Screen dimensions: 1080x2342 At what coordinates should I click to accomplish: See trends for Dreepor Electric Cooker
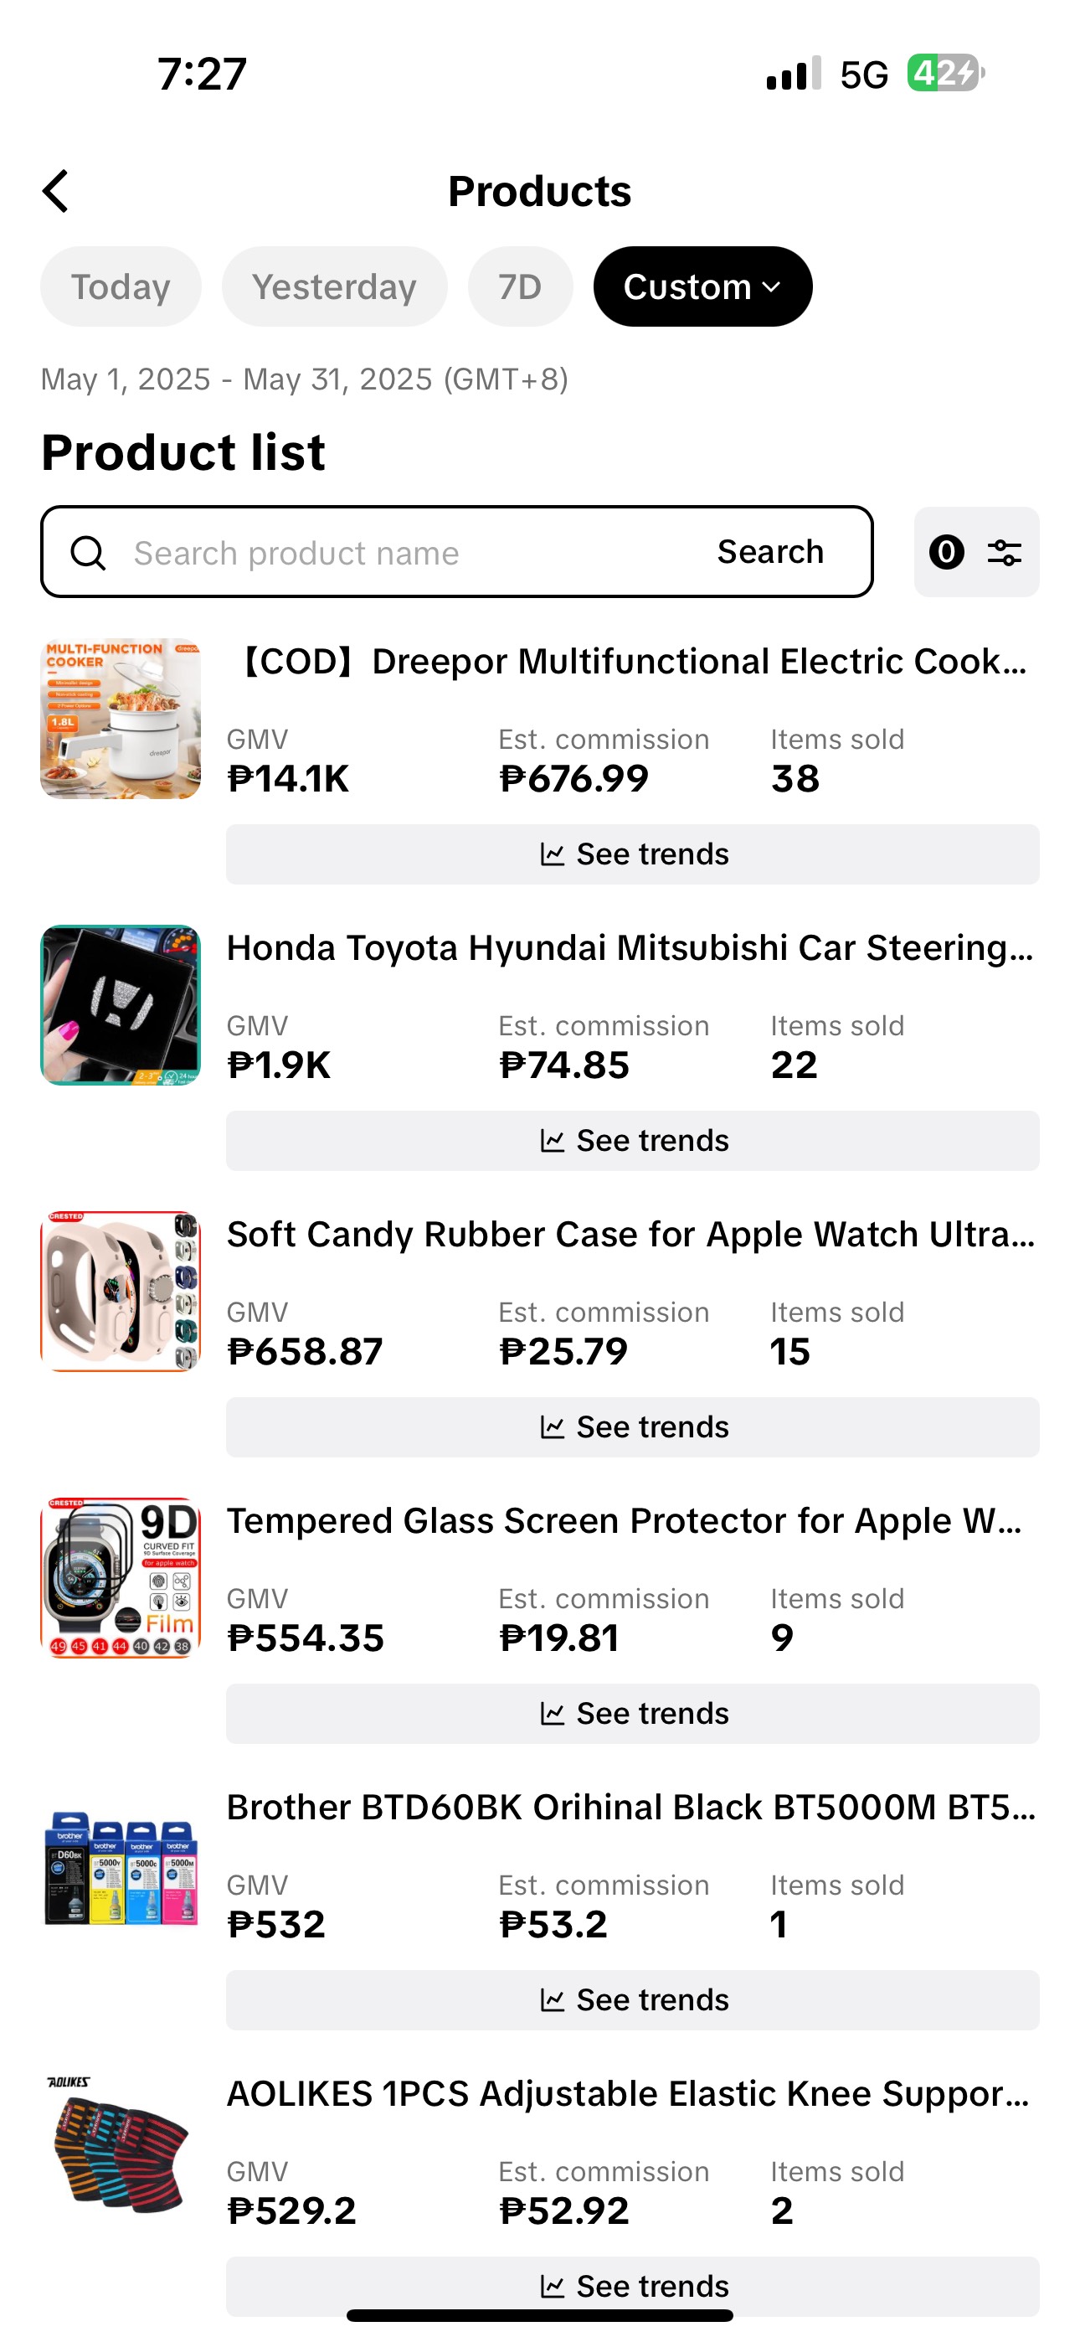click(632, 854)
